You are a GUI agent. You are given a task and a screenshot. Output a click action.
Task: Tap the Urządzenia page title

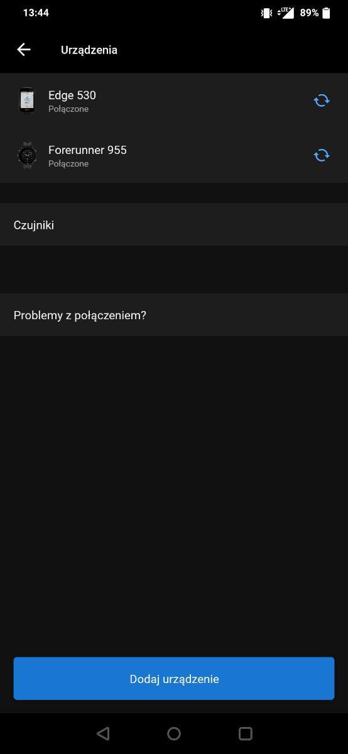point(89,50)
